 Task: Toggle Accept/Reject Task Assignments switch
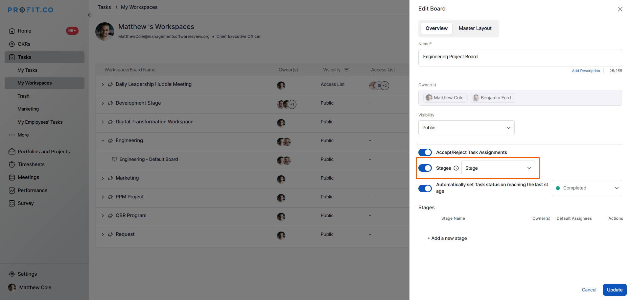425,152
